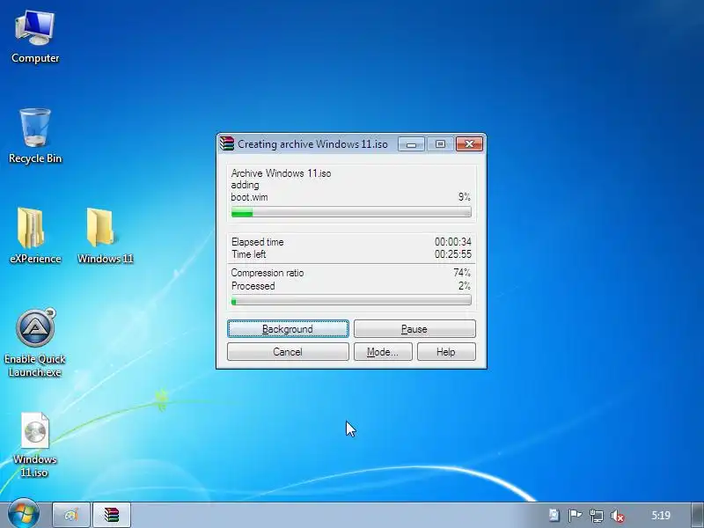Viewport: 704px width, 528px height.
Task: Click the Show Desktop strip
Action: click(697, 515)
